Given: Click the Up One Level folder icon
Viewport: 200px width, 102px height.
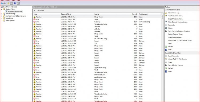Looking at the screenshot, I should [x=8, y=3].
